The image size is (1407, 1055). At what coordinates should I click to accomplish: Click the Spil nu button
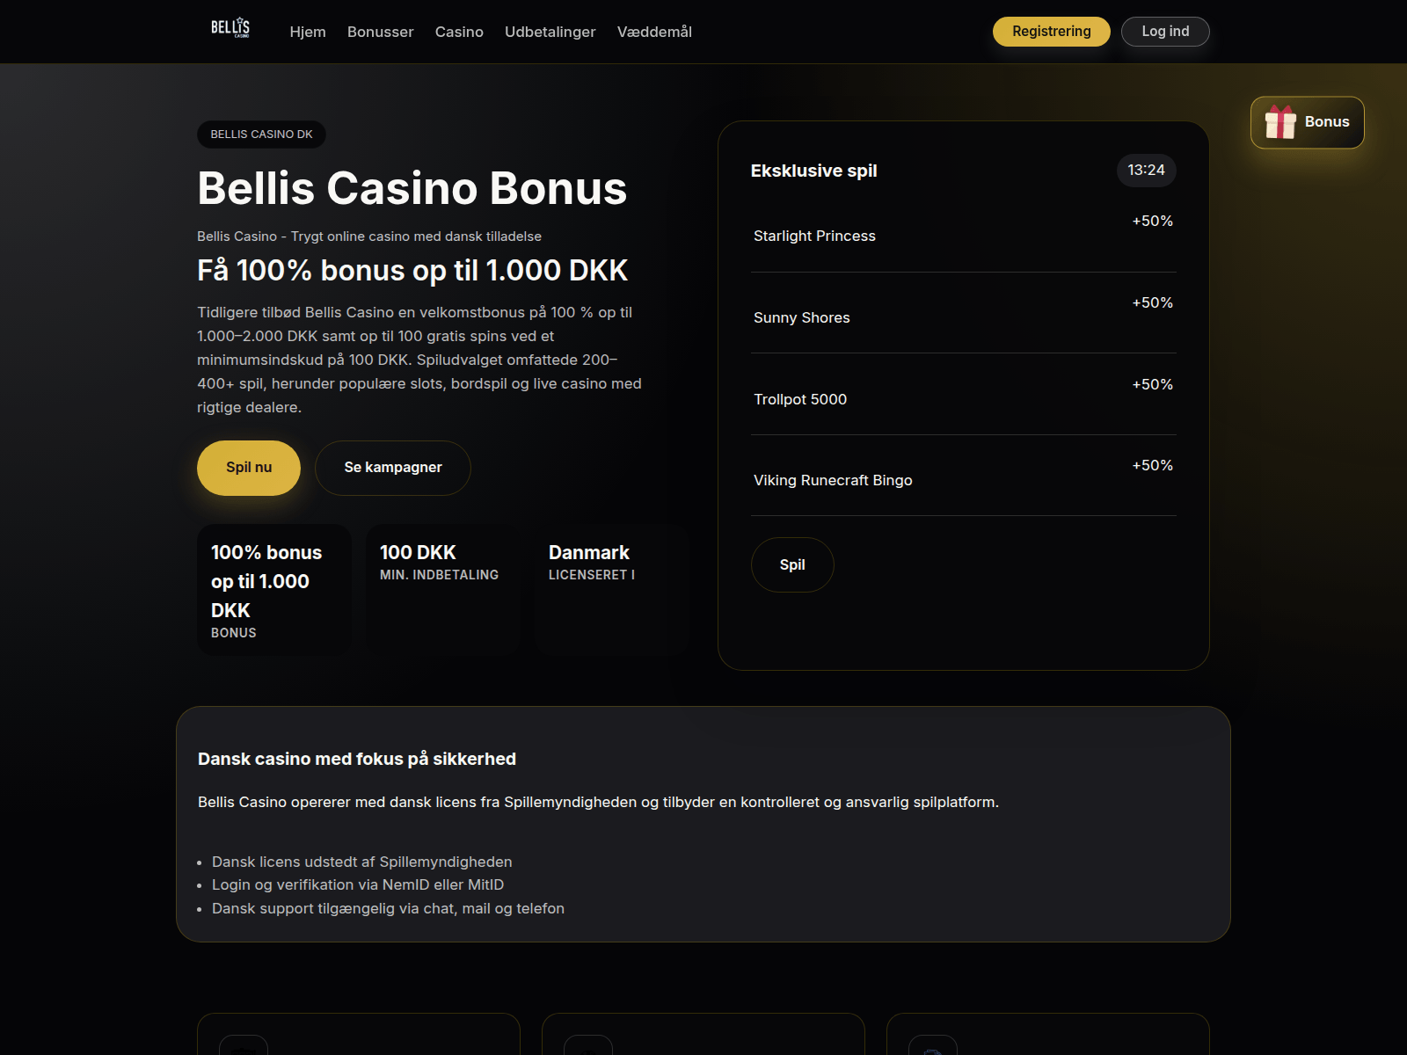(x=249, y=468)
